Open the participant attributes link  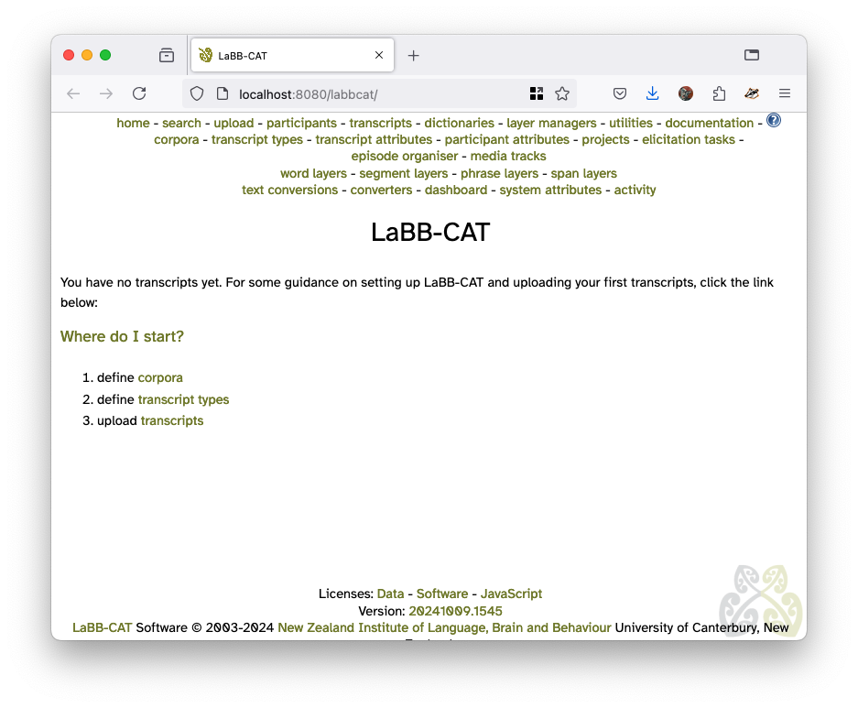[x=506, y=139]
